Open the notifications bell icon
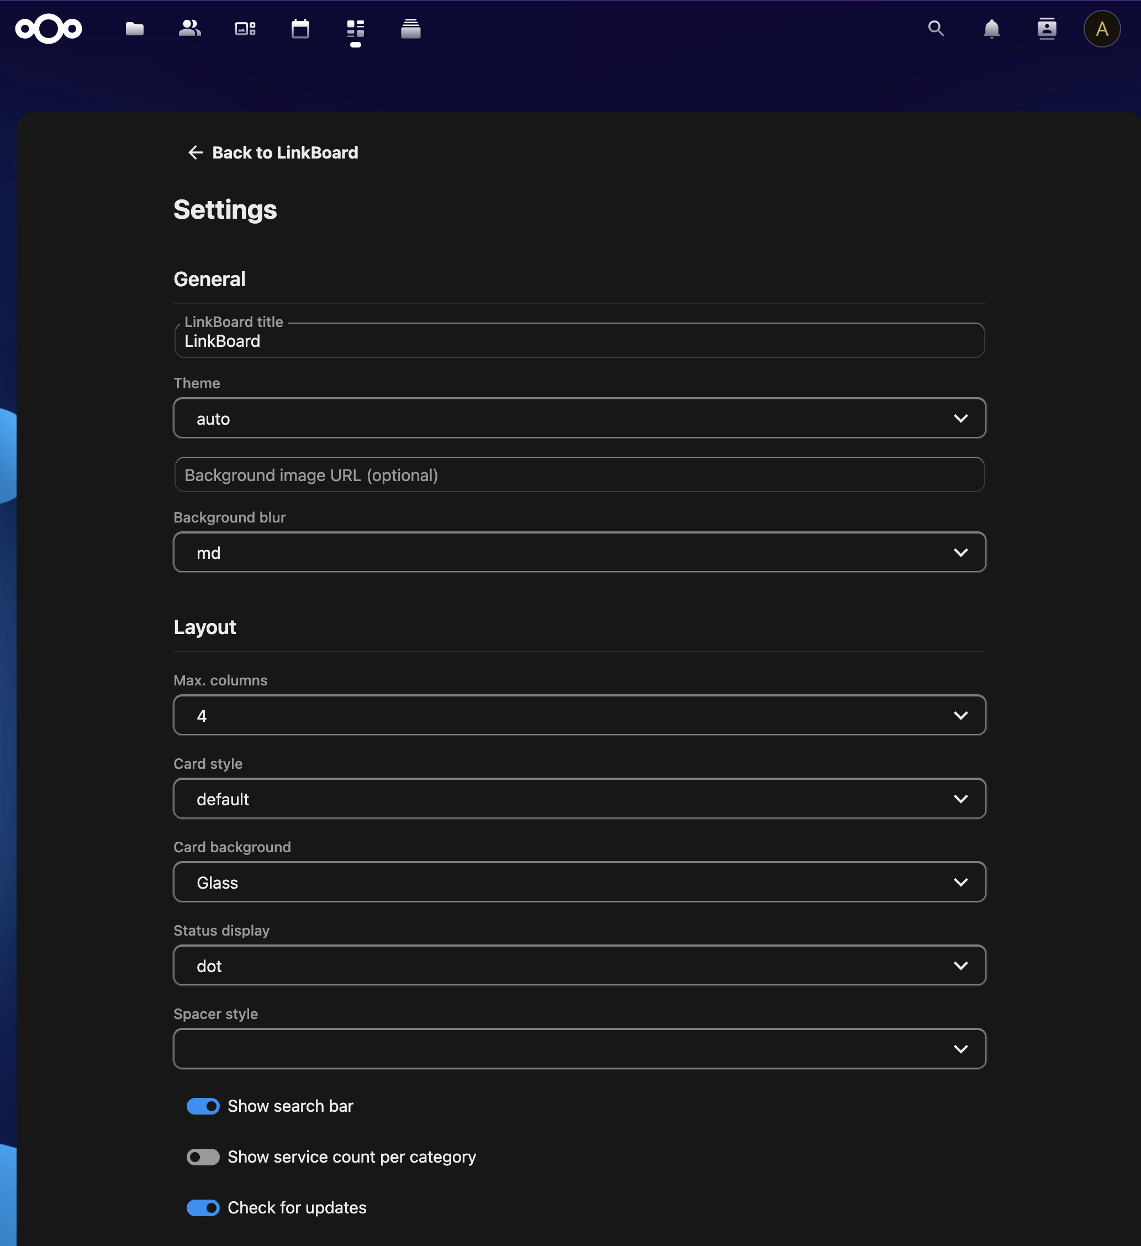This screenshot has height=1246, width=1141. [x=991, y=29]
